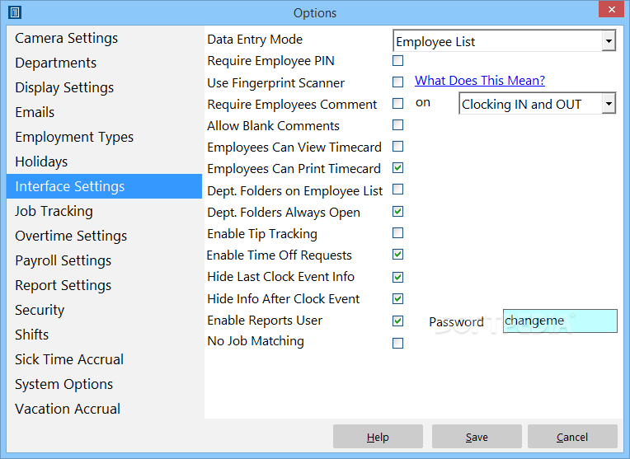Select Interface Settings item
Screen dimensions: 630x459
click(104, 186)
